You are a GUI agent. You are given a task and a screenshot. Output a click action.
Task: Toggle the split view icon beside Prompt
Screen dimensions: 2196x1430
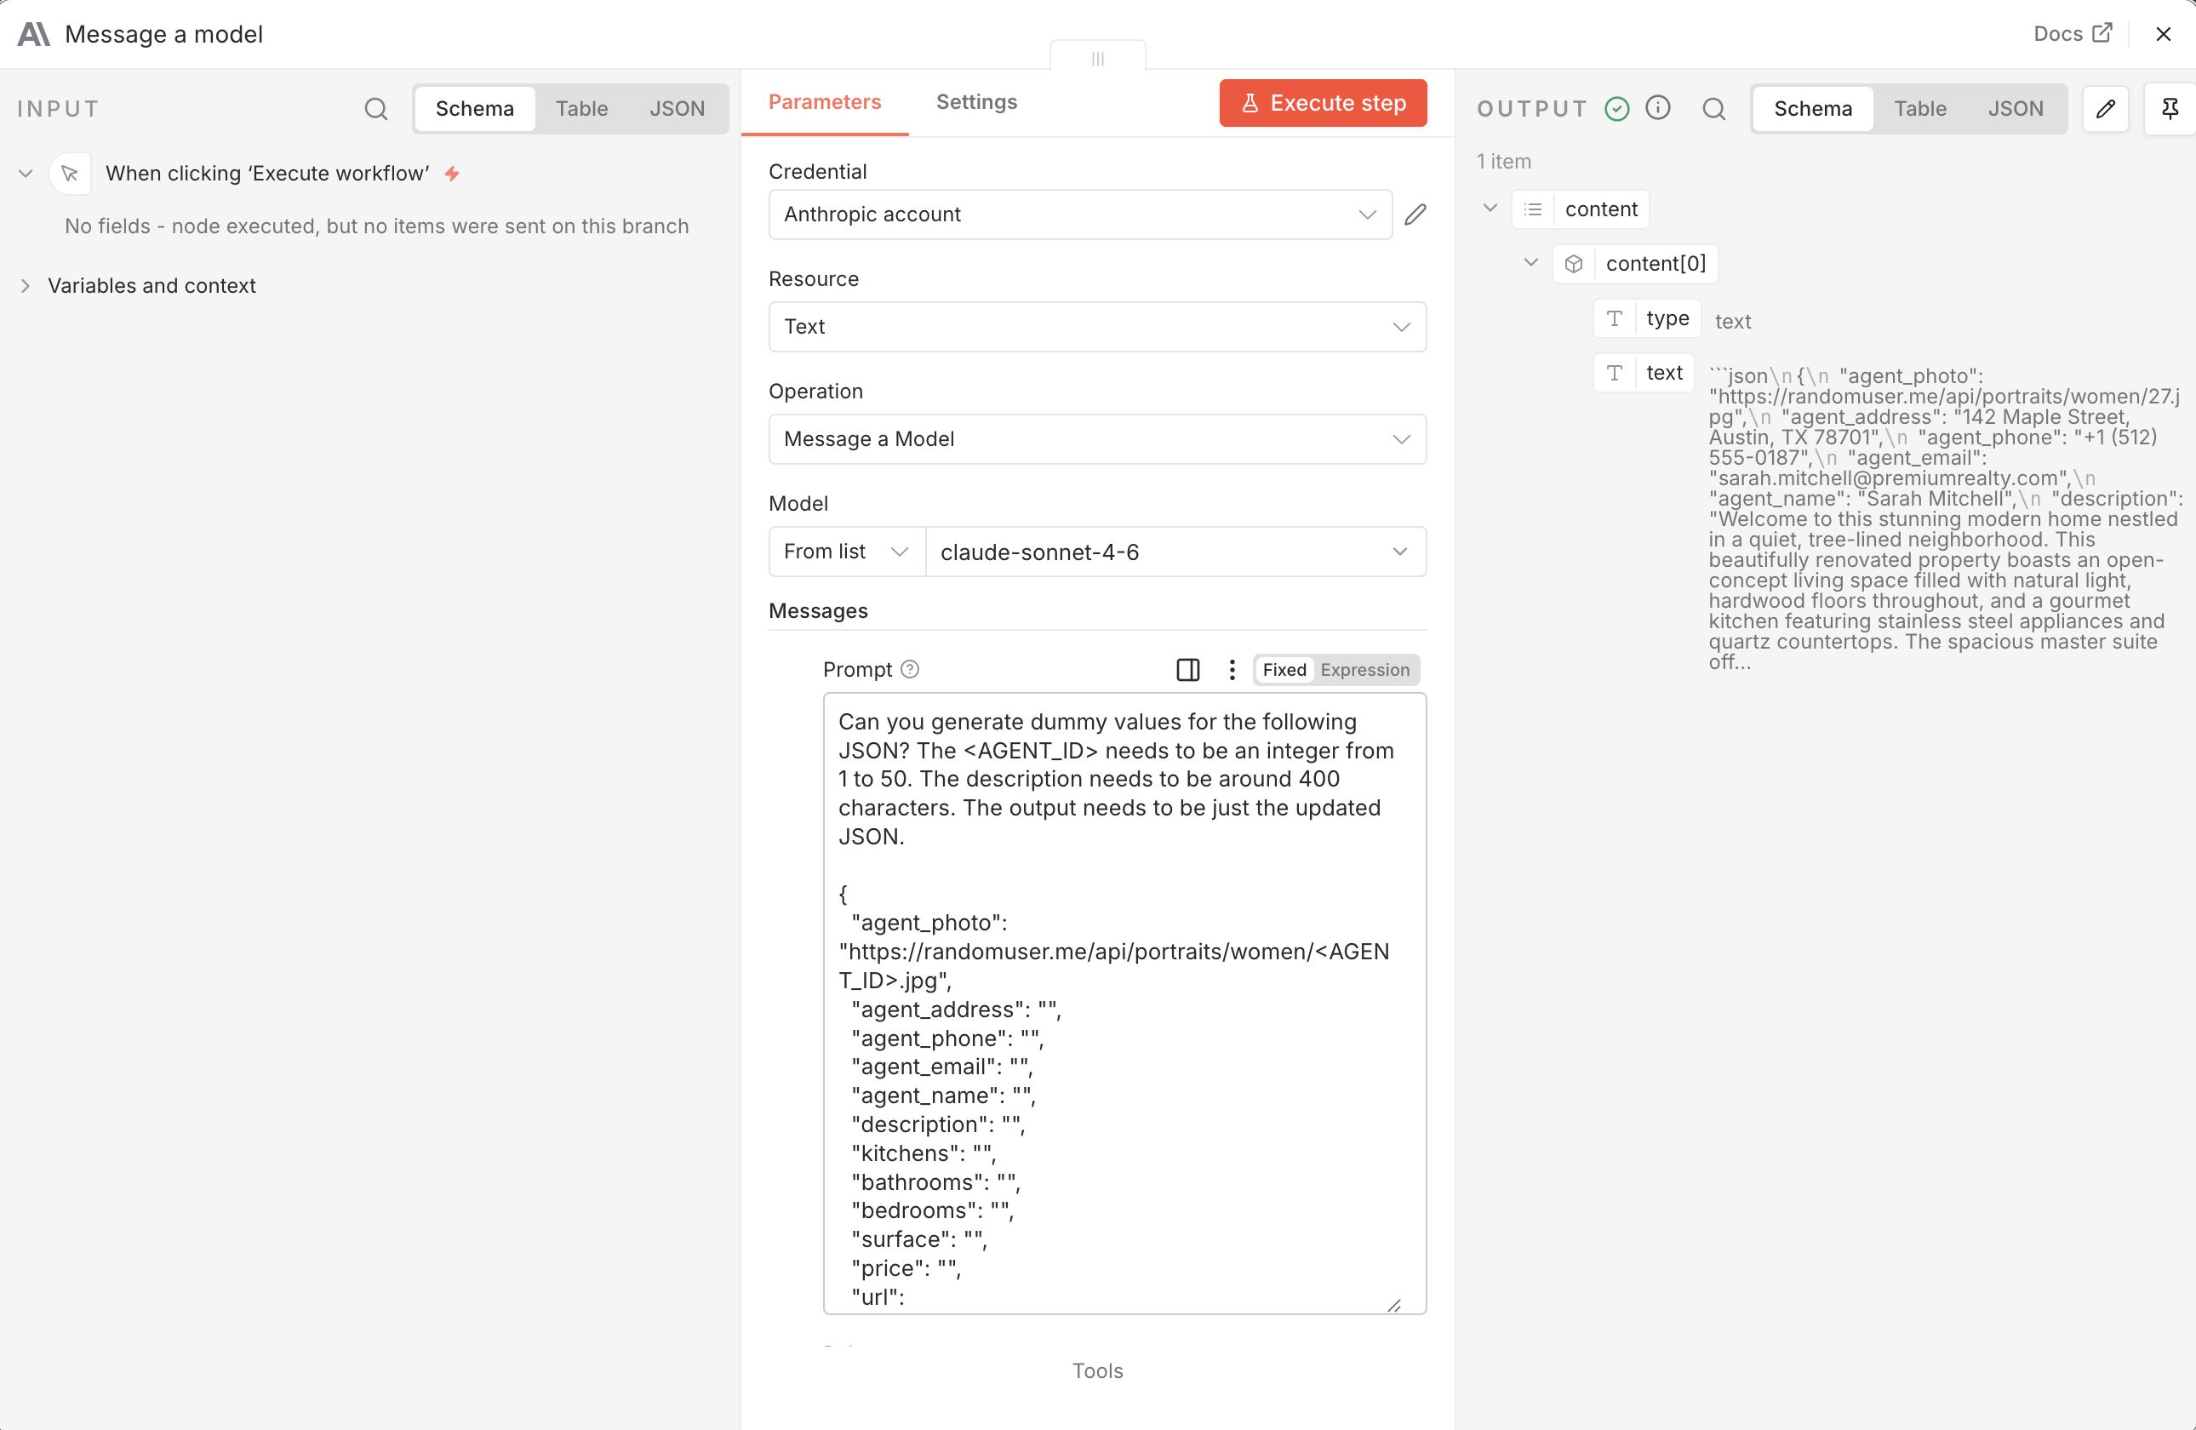click(x=1187, y=669)
